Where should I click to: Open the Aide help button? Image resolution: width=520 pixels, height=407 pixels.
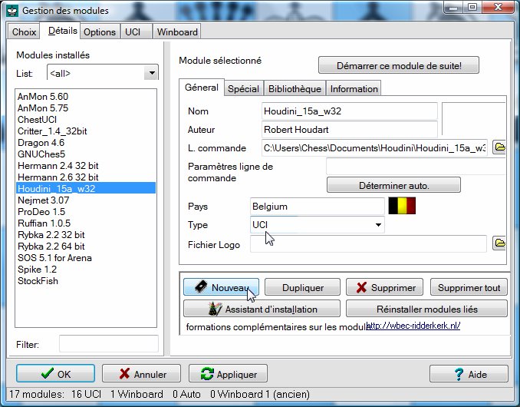coord(469,374)
